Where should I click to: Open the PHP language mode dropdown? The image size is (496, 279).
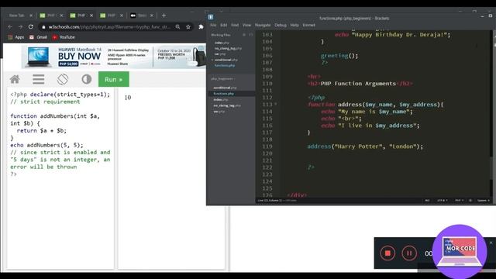(459, 201)
